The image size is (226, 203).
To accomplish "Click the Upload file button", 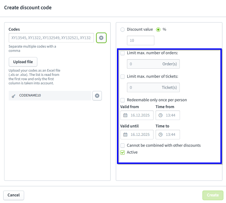I will (23, 62).
